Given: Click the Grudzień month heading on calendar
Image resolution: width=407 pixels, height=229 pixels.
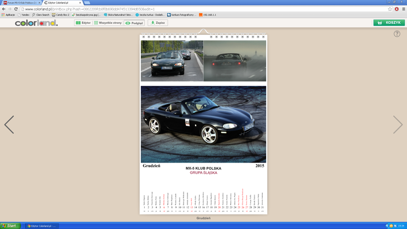Looking at the screenshot, I should pyautogui.click(x=151, y=166).
